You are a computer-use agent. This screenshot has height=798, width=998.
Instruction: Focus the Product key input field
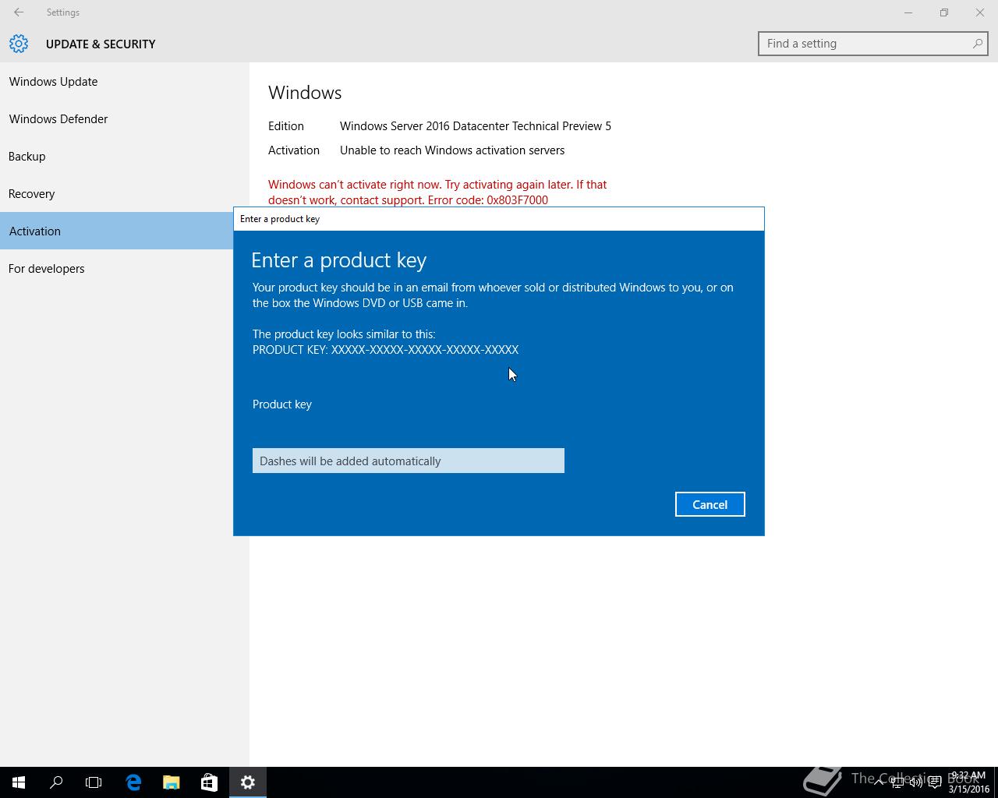[409, 461]
